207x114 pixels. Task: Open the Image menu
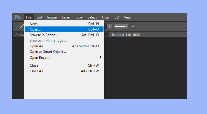52,17
